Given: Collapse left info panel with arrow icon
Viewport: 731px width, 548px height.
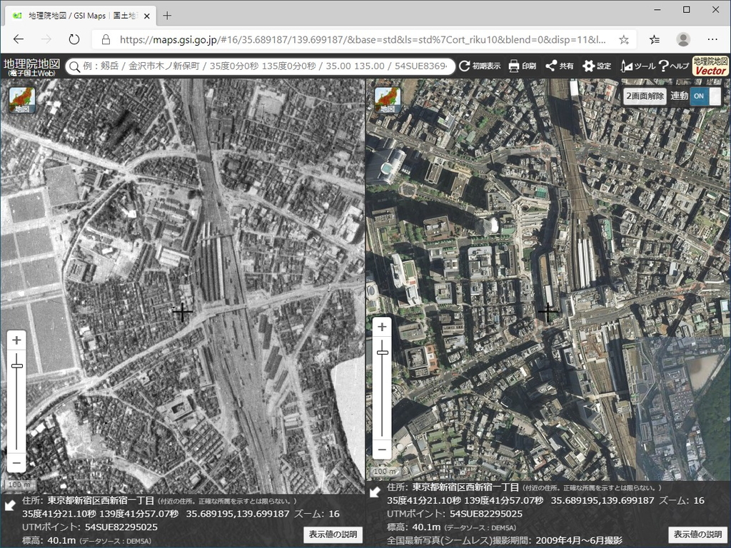Looking at the screenshot, I should point(9,506).
